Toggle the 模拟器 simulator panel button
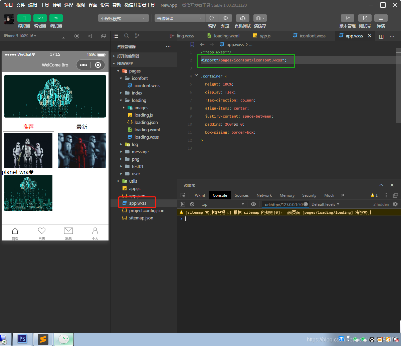The image size is (401, 346). coord(24,18)
